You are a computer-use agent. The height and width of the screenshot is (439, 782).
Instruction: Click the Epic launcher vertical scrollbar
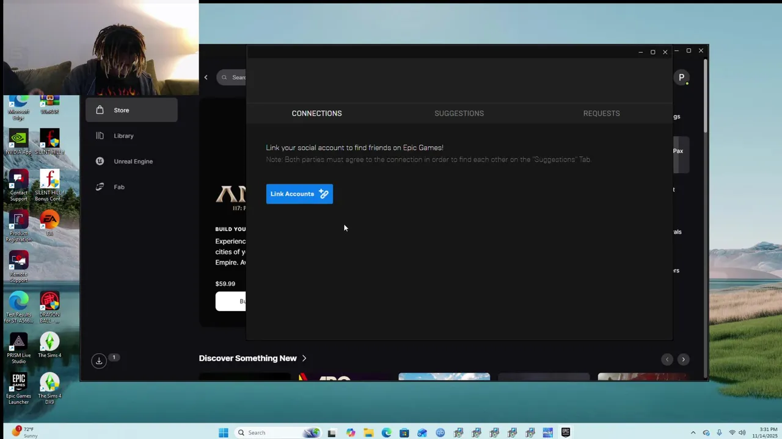706,95
